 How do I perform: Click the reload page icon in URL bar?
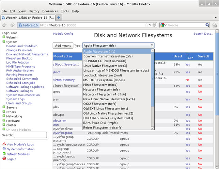tap(154, 25)
